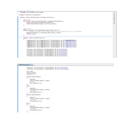Click the TextView e1 declaration line
Screen dimensions: 125x125
(47, 54)
